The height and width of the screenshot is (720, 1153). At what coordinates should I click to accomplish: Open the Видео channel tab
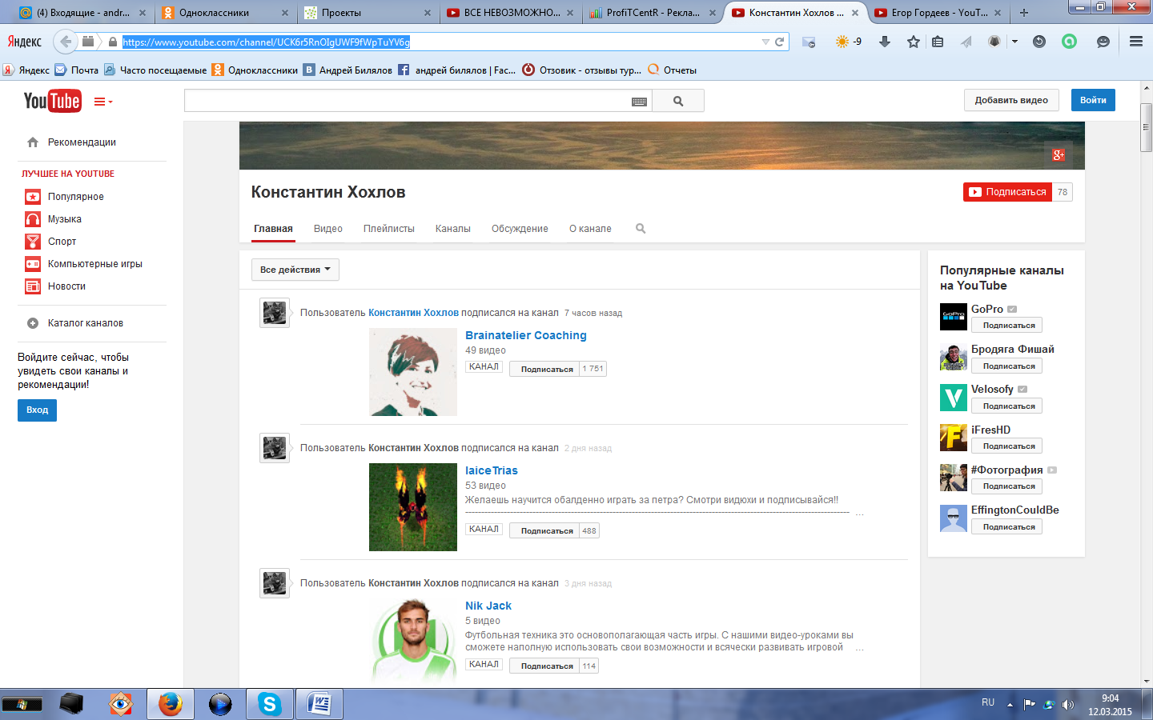click(328, 229)
